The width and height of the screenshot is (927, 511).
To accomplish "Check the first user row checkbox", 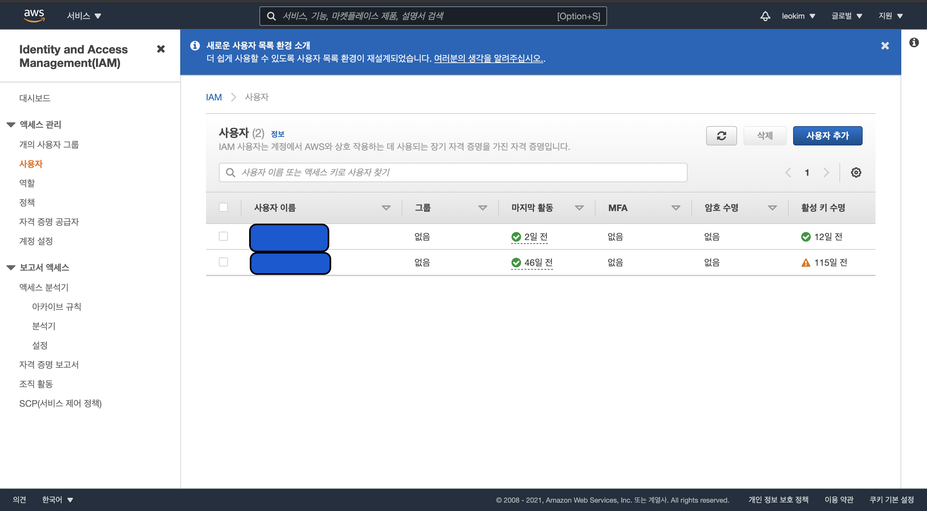I will tap(223, 236).
